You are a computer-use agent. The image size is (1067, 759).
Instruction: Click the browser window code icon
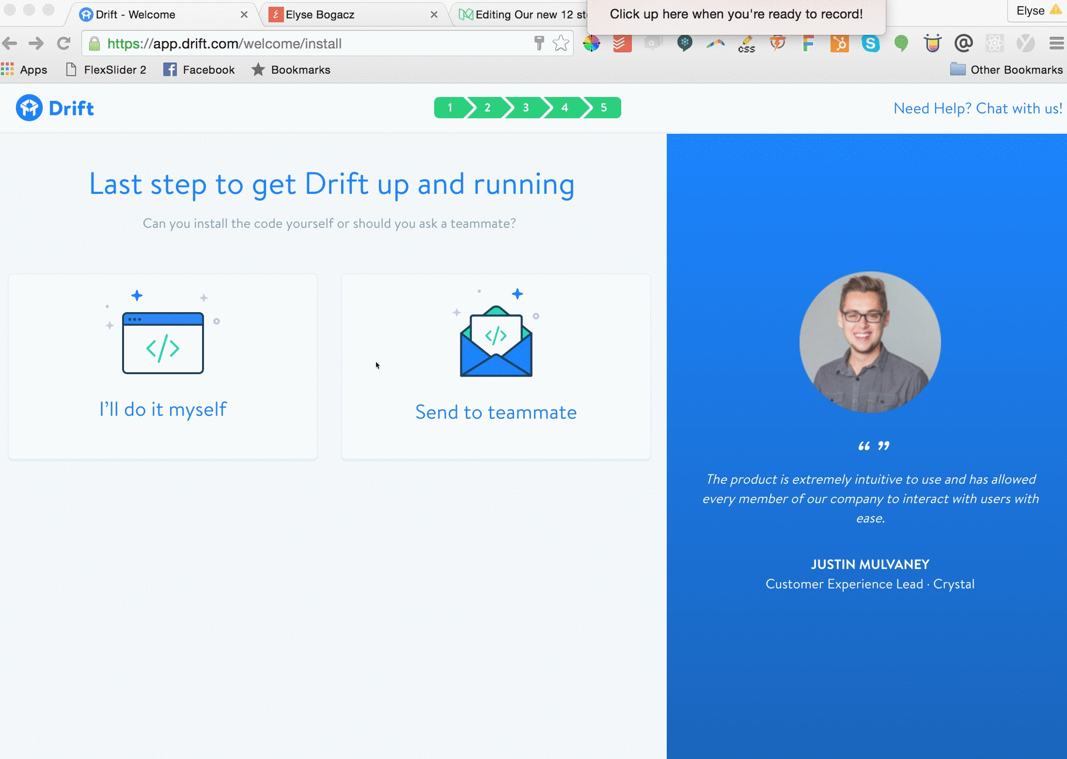click(163, 343)
